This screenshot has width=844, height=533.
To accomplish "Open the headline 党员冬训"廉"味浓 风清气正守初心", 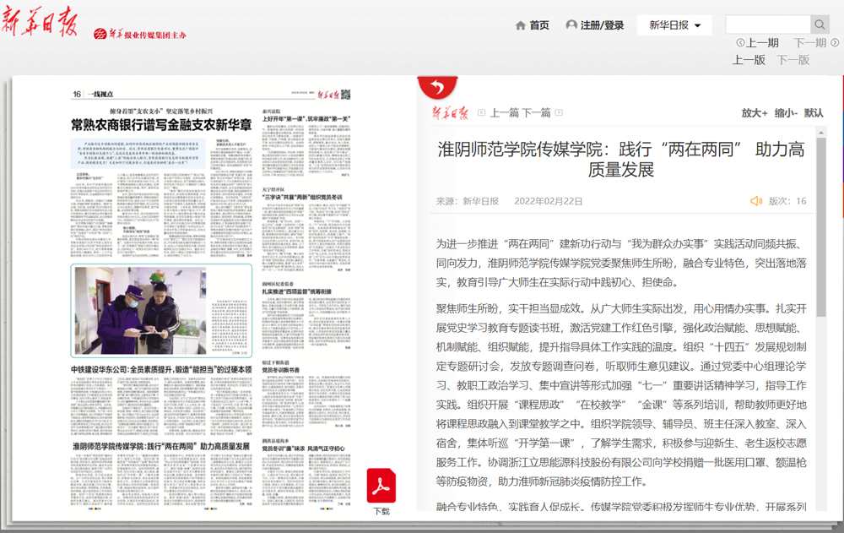I will (x=303, y=449).
